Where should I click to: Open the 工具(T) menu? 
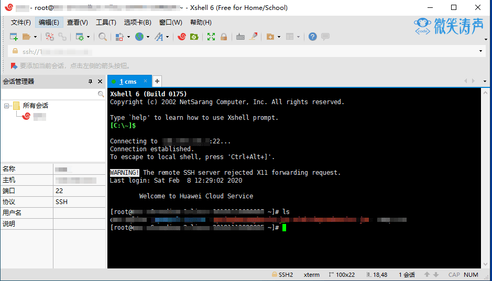coord(106,23)
